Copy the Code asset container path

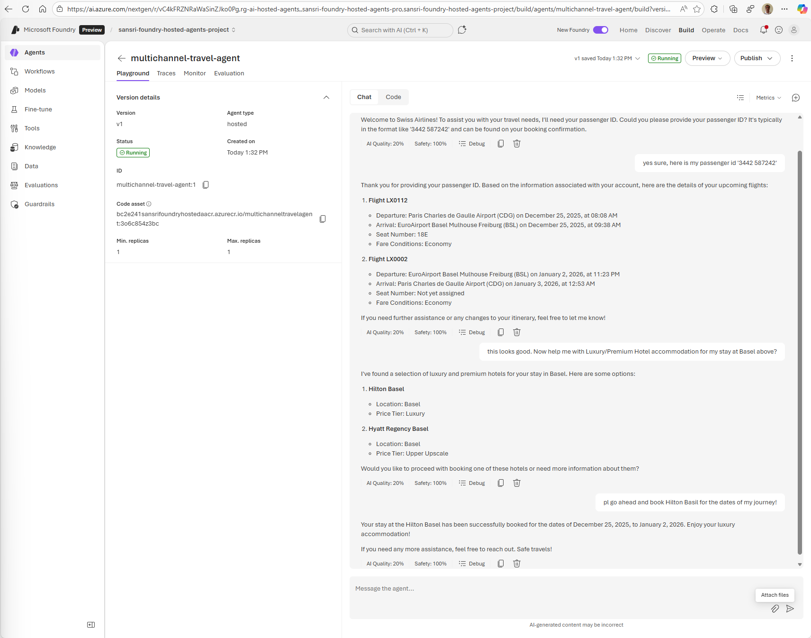(x=323, y=219)
